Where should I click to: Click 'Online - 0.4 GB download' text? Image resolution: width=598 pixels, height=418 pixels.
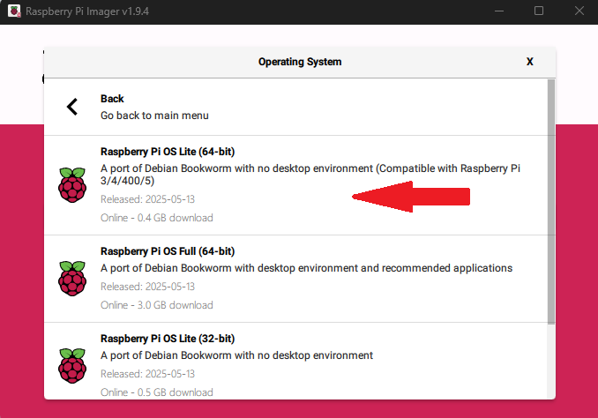pyautogui.click(x=157, y=218)
